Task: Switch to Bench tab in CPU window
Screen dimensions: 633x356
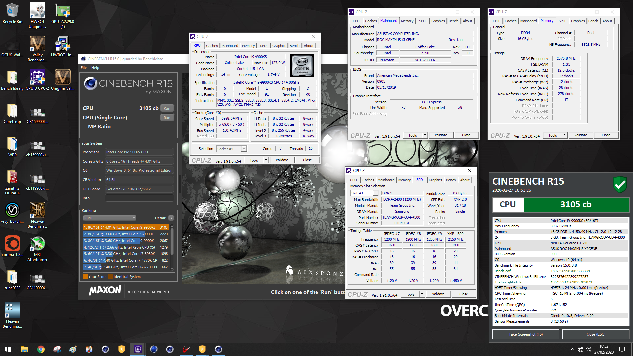Action: pos(294,46)
